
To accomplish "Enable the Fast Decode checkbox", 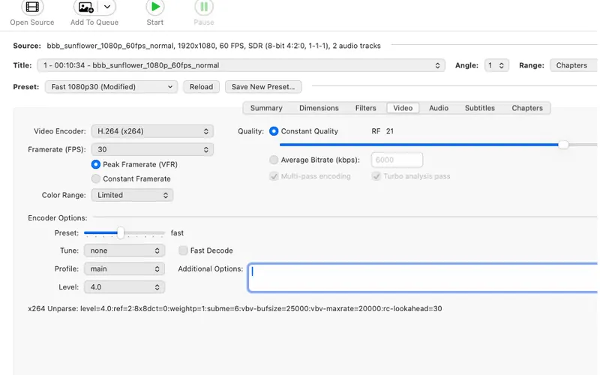I will tap(183, 250).
